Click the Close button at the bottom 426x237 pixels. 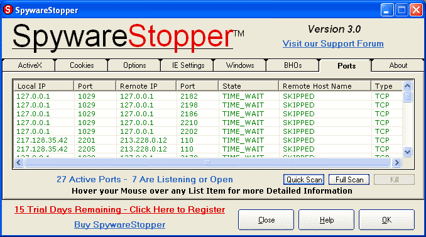(x=266, y=219)
